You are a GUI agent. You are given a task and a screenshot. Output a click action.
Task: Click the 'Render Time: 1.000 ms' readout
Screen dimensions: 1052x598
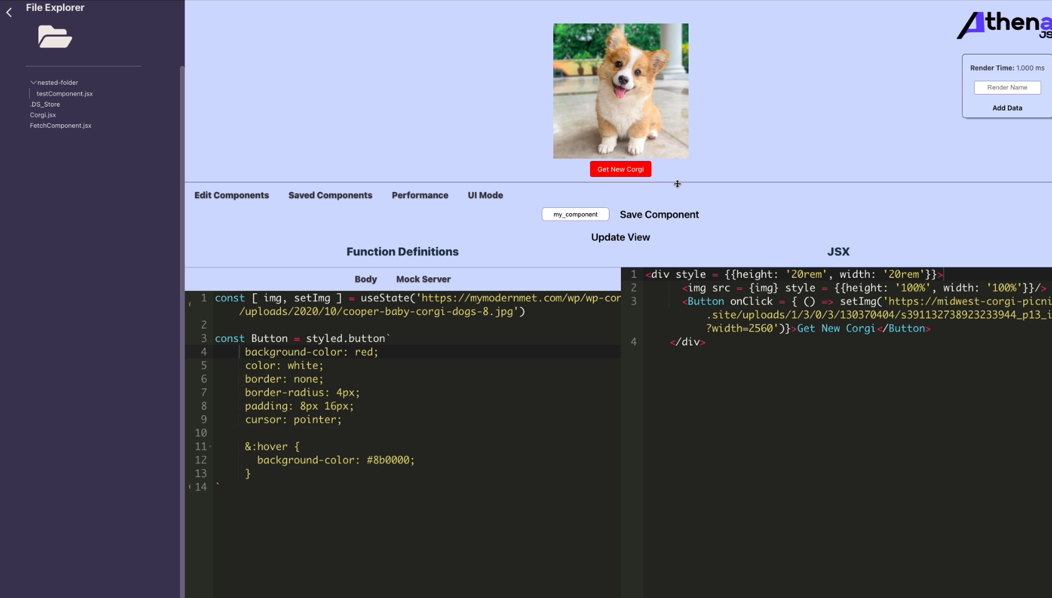click(x=1007, y=68)
